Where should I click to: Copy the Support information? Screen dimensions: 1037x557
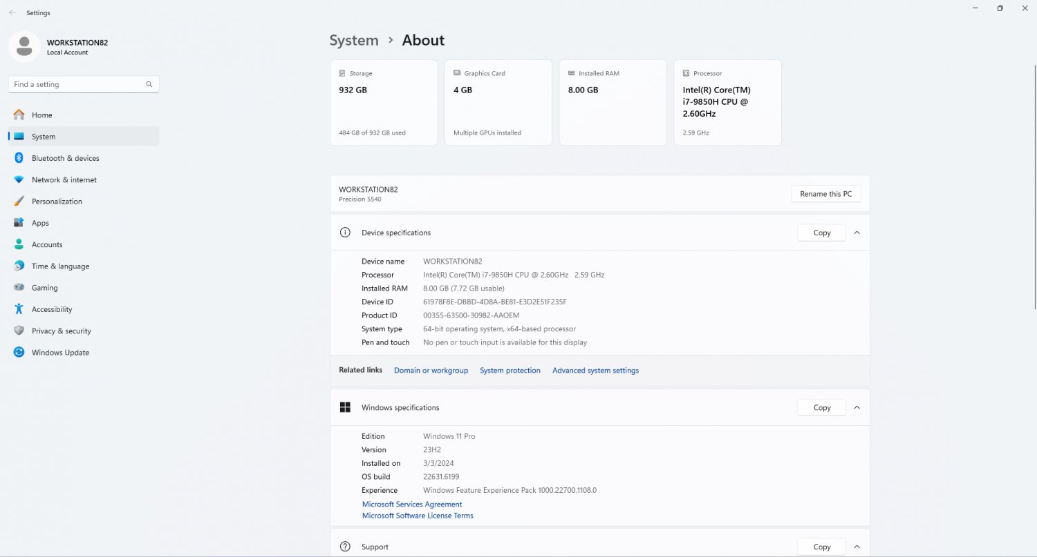pyautogui.click(x=821, y=547)
